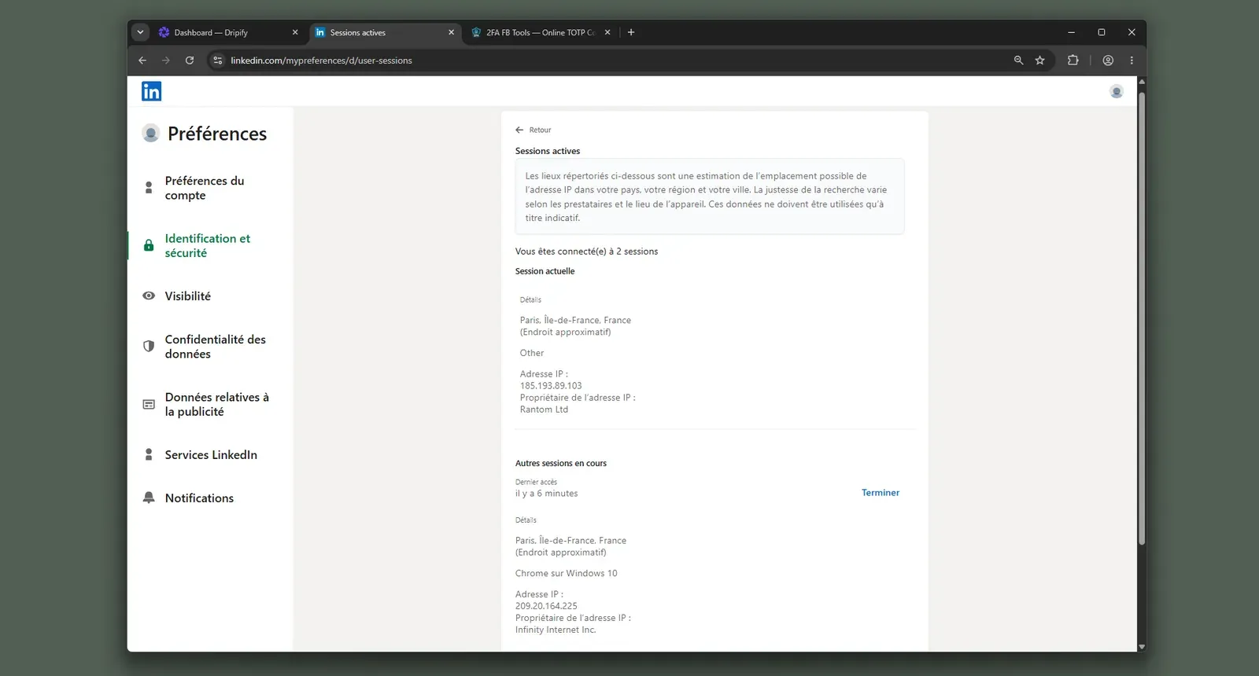
Task: Minimize the Chrome window
Action: tap(1071, 32)
